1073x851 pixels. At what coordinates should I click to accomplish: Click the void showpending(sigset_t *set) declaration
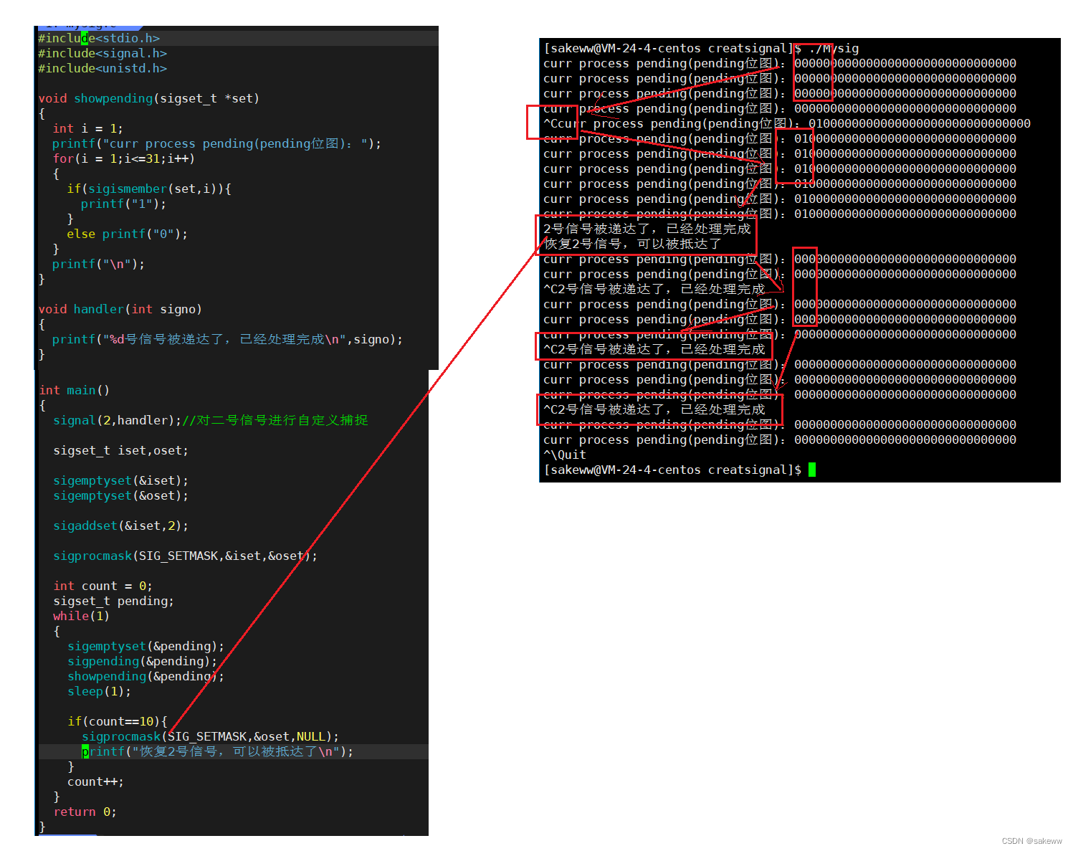tap(149, 98)
